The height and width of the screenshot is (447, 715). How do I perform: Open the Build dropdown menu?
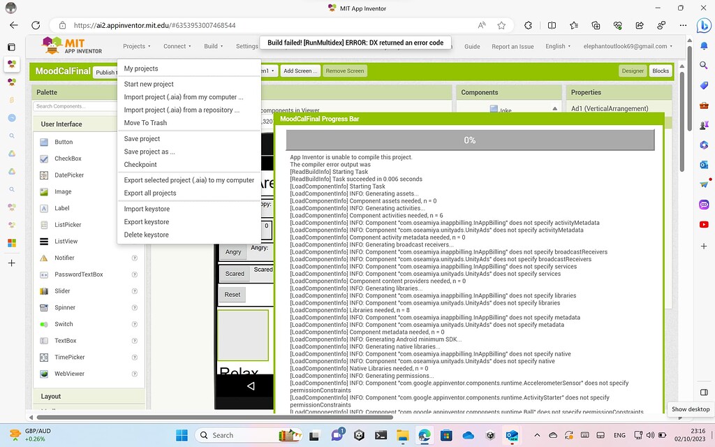212,45
